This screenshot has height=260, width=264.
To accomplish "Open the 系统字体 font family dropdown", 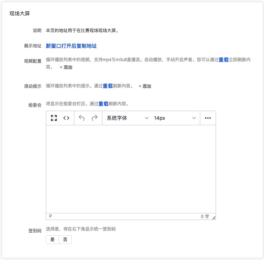I will pos(127,118).
